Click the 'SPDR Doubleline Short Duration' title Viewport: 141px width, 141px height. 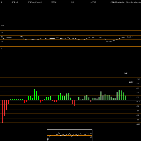tap(124, 2)
